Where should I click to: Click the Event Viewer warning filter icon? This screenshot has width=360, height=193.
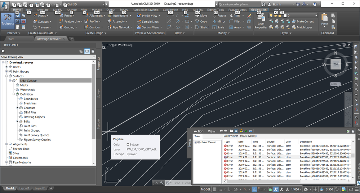coord(241,131)
